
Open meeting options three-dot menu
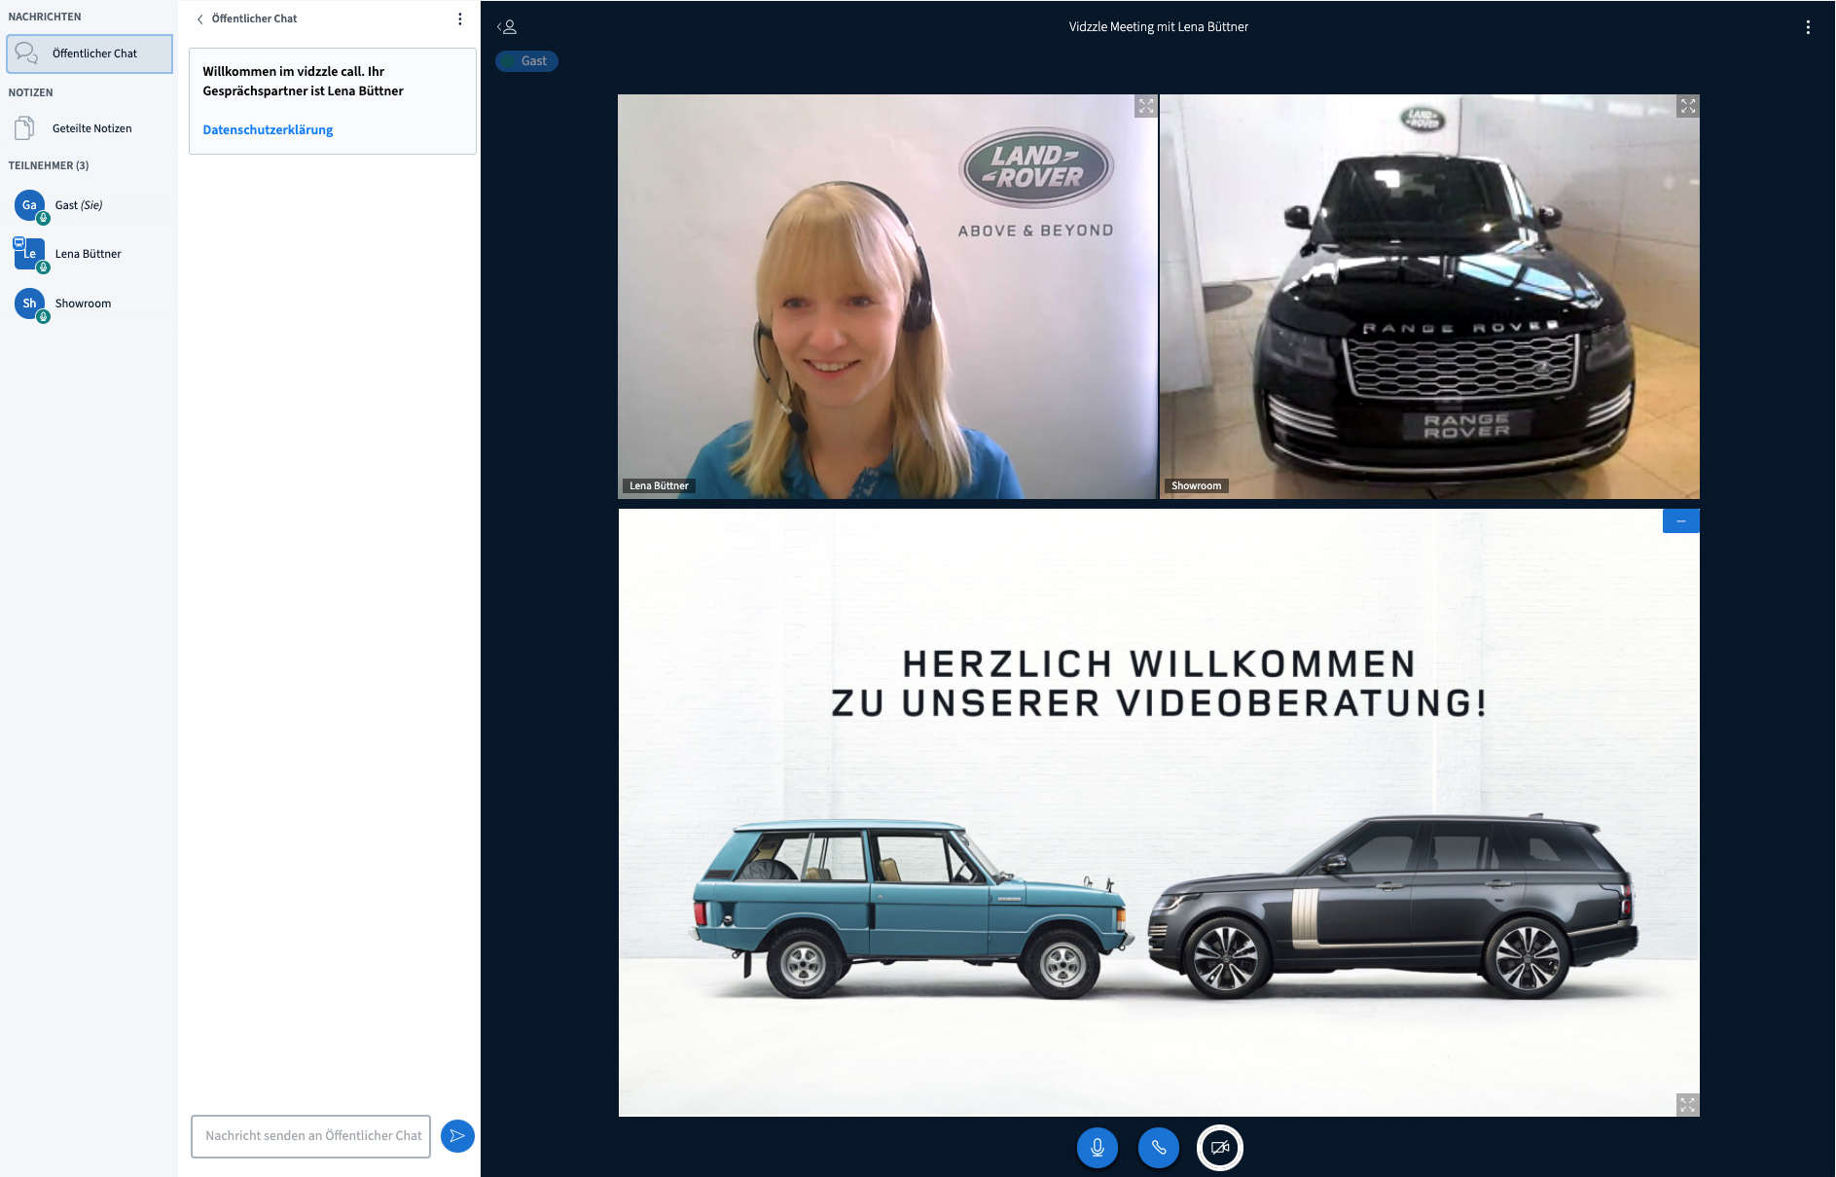[x=1808, y=27]
